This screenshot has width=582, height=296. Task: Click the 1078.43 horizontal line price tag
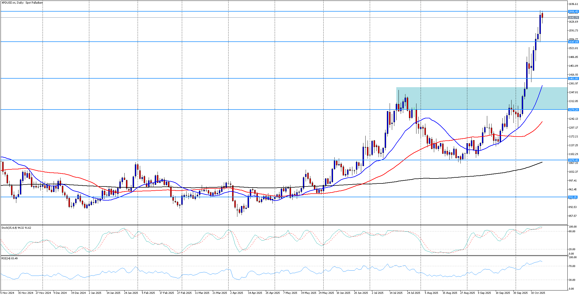[573, 160]
